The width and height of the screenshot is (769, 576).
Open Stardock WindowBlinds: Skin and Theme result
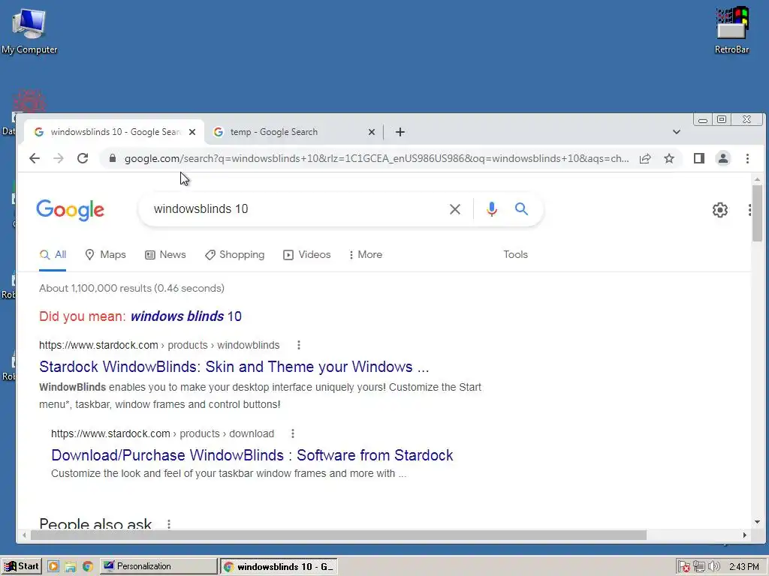point(234,367)
